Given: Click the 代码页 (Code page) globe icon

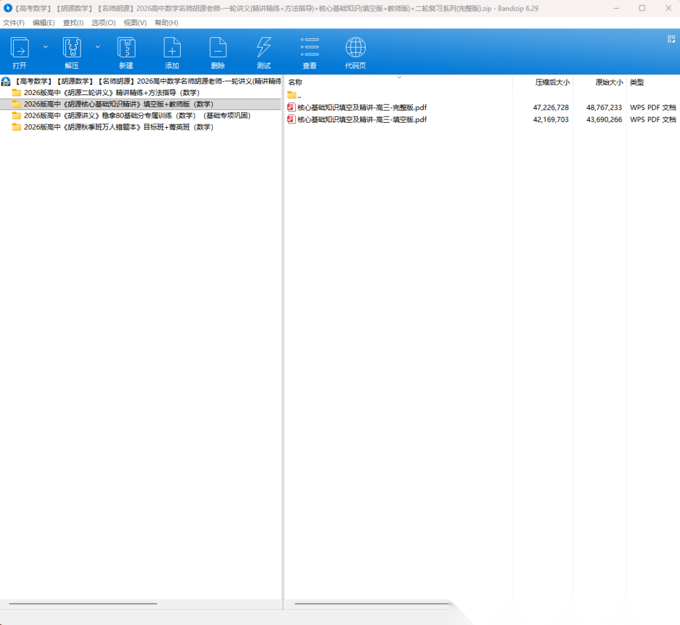Looking at the screenshot, I should click(x=355, y=48).
